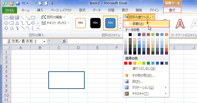Click the New blank document icon

pos(46,3)
